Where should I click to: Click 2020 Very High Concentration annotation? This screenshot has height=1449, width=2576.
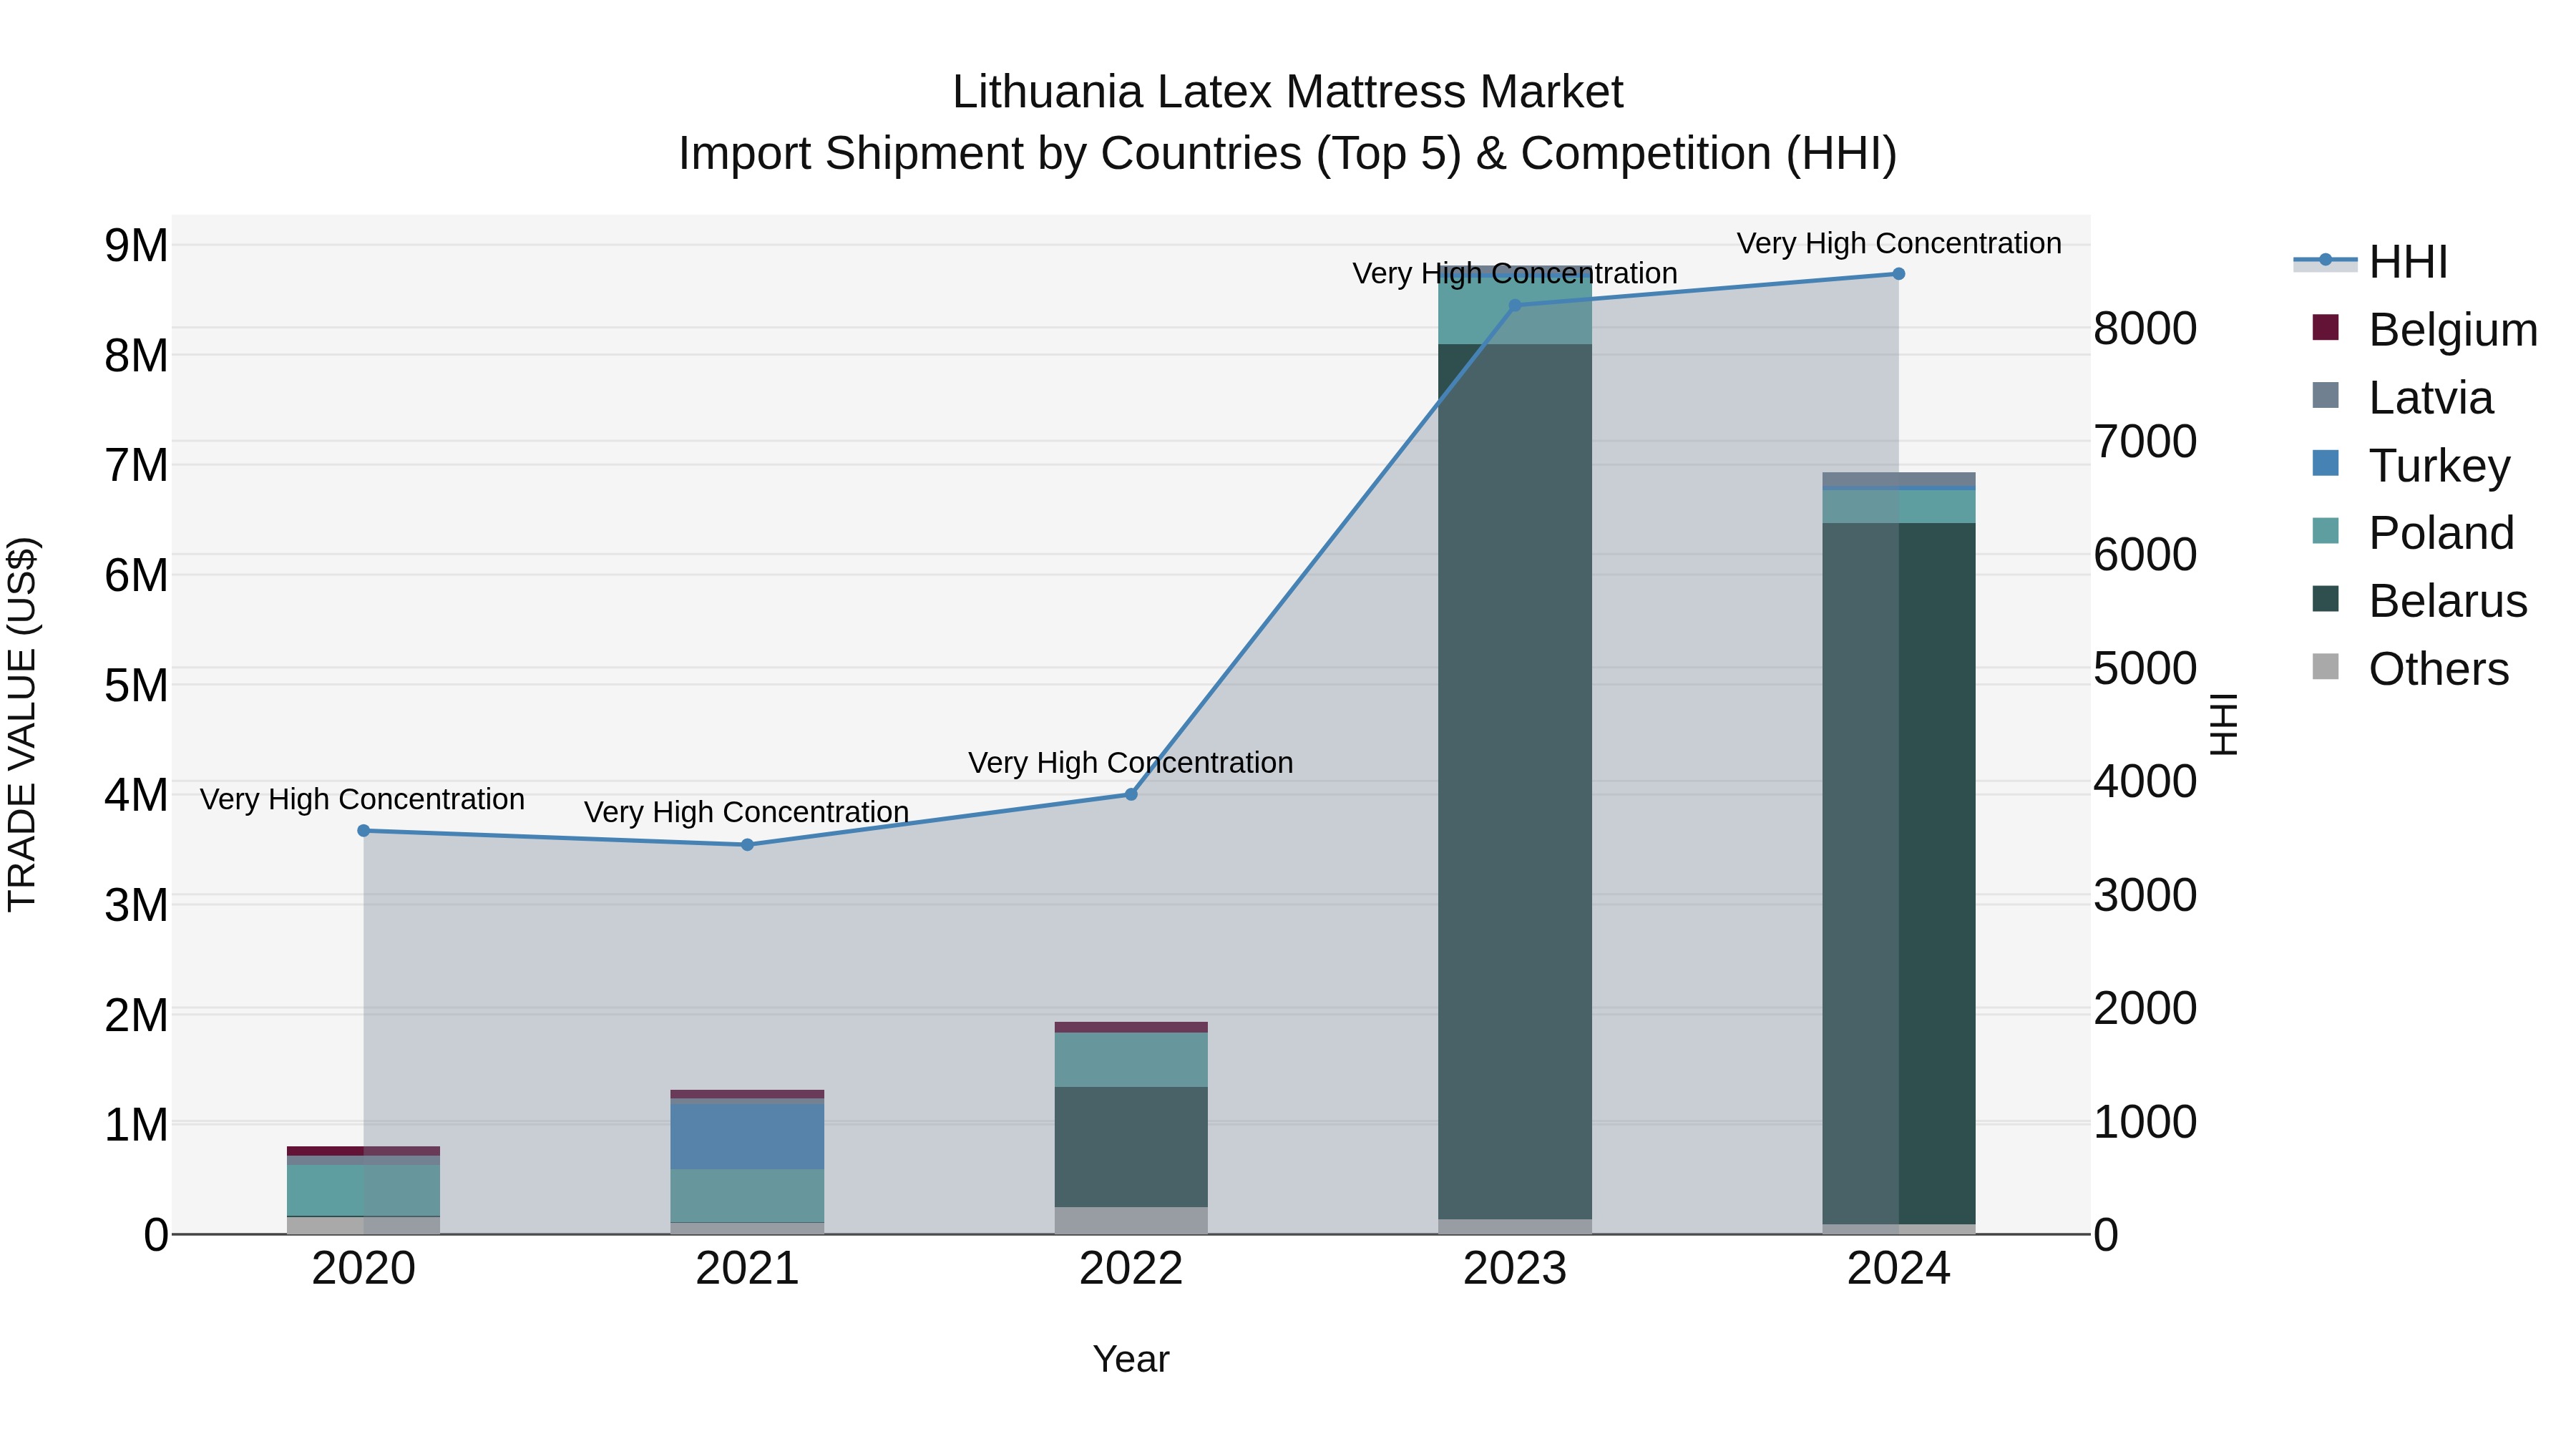click(x=362, y=800)
